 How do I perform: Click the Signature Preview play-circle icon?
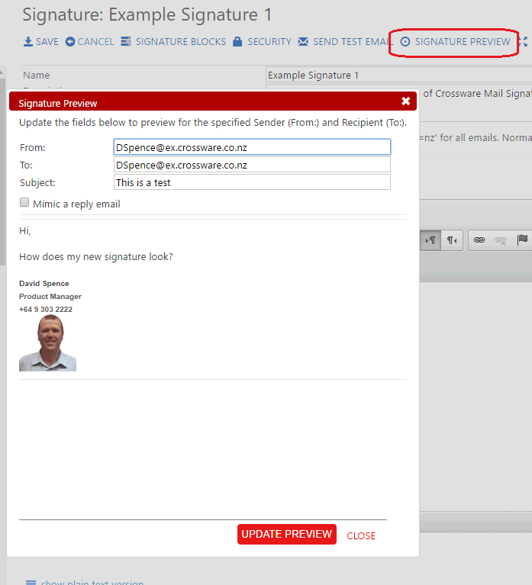click(x=405, y=41)
